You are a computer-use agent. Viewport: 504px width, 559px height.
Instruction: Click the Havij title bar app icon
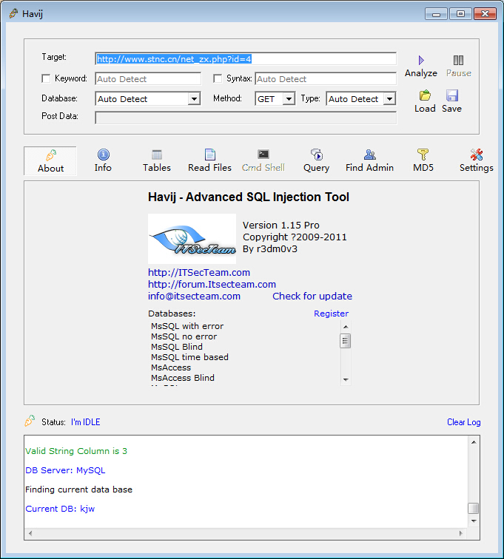coord(13,13)
